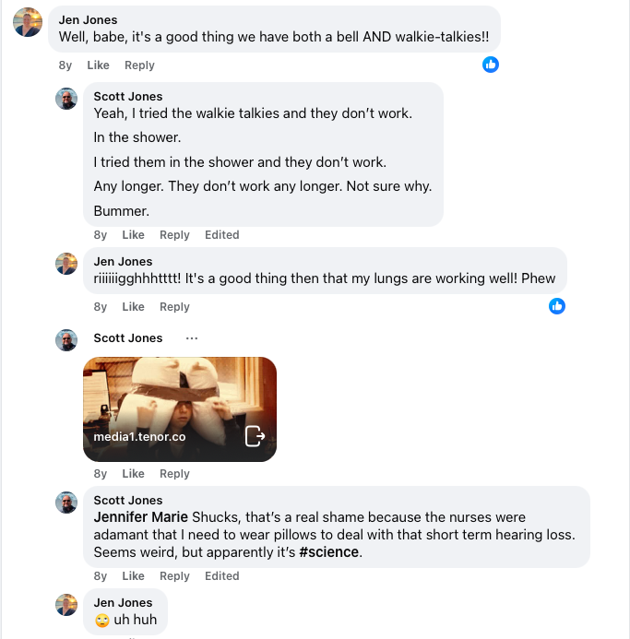
Task: Click Jen Jones's avatar beside "uh huh" comment
Action: click(66, 605)
